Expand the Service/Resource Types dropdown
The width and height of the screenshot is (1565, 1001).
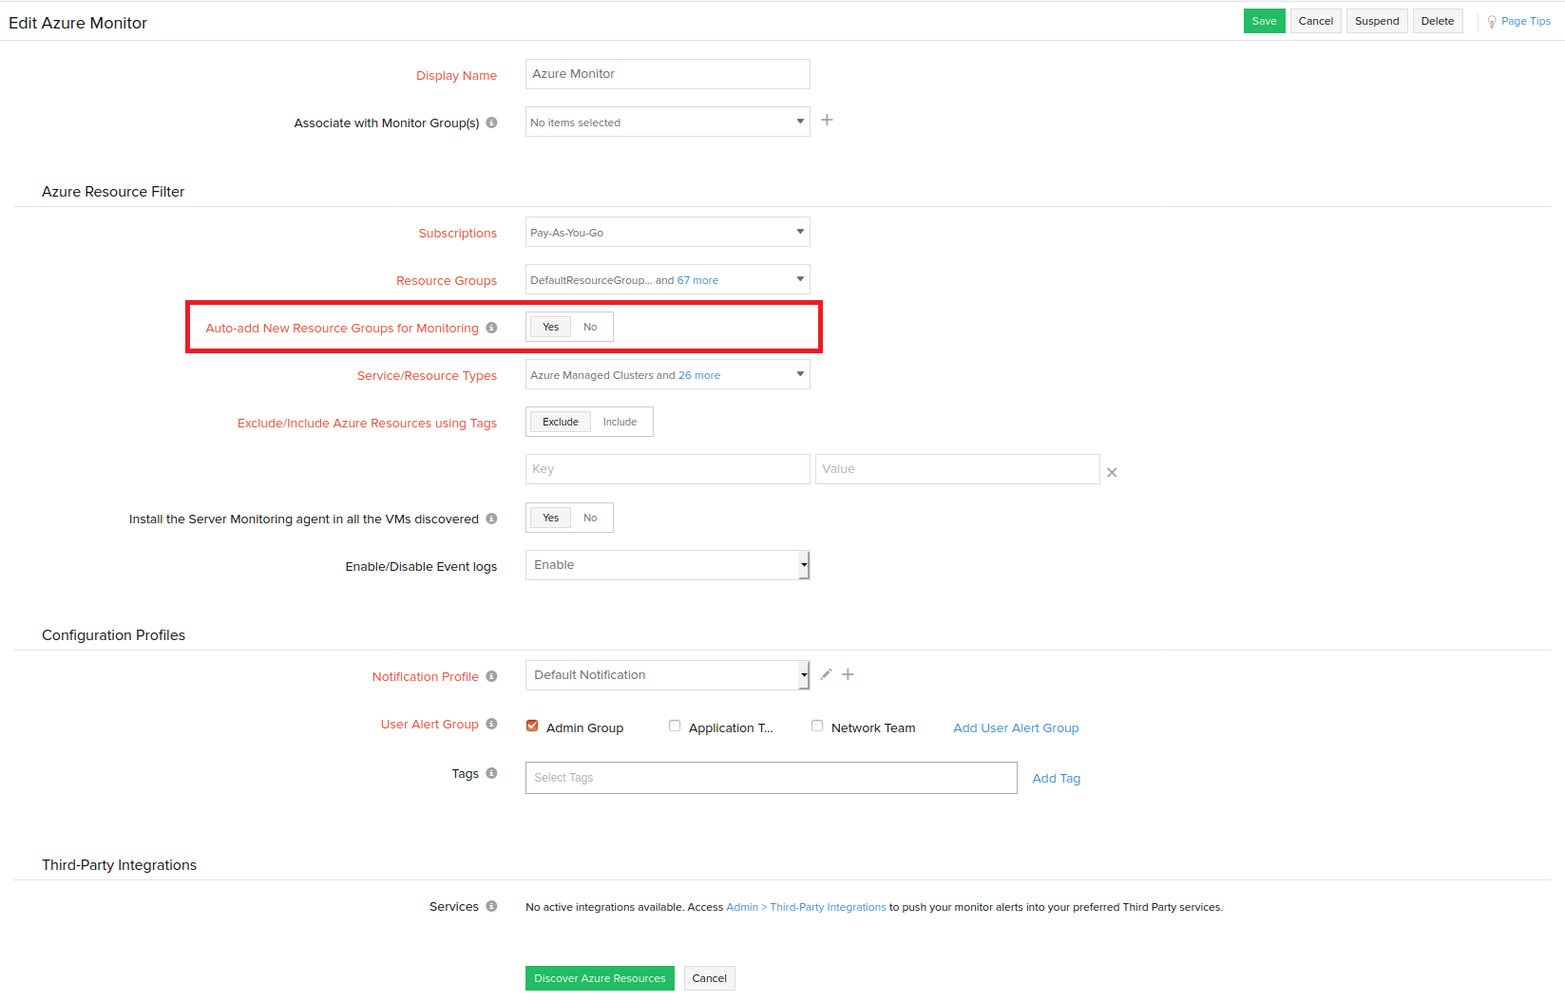pos(668,374)
